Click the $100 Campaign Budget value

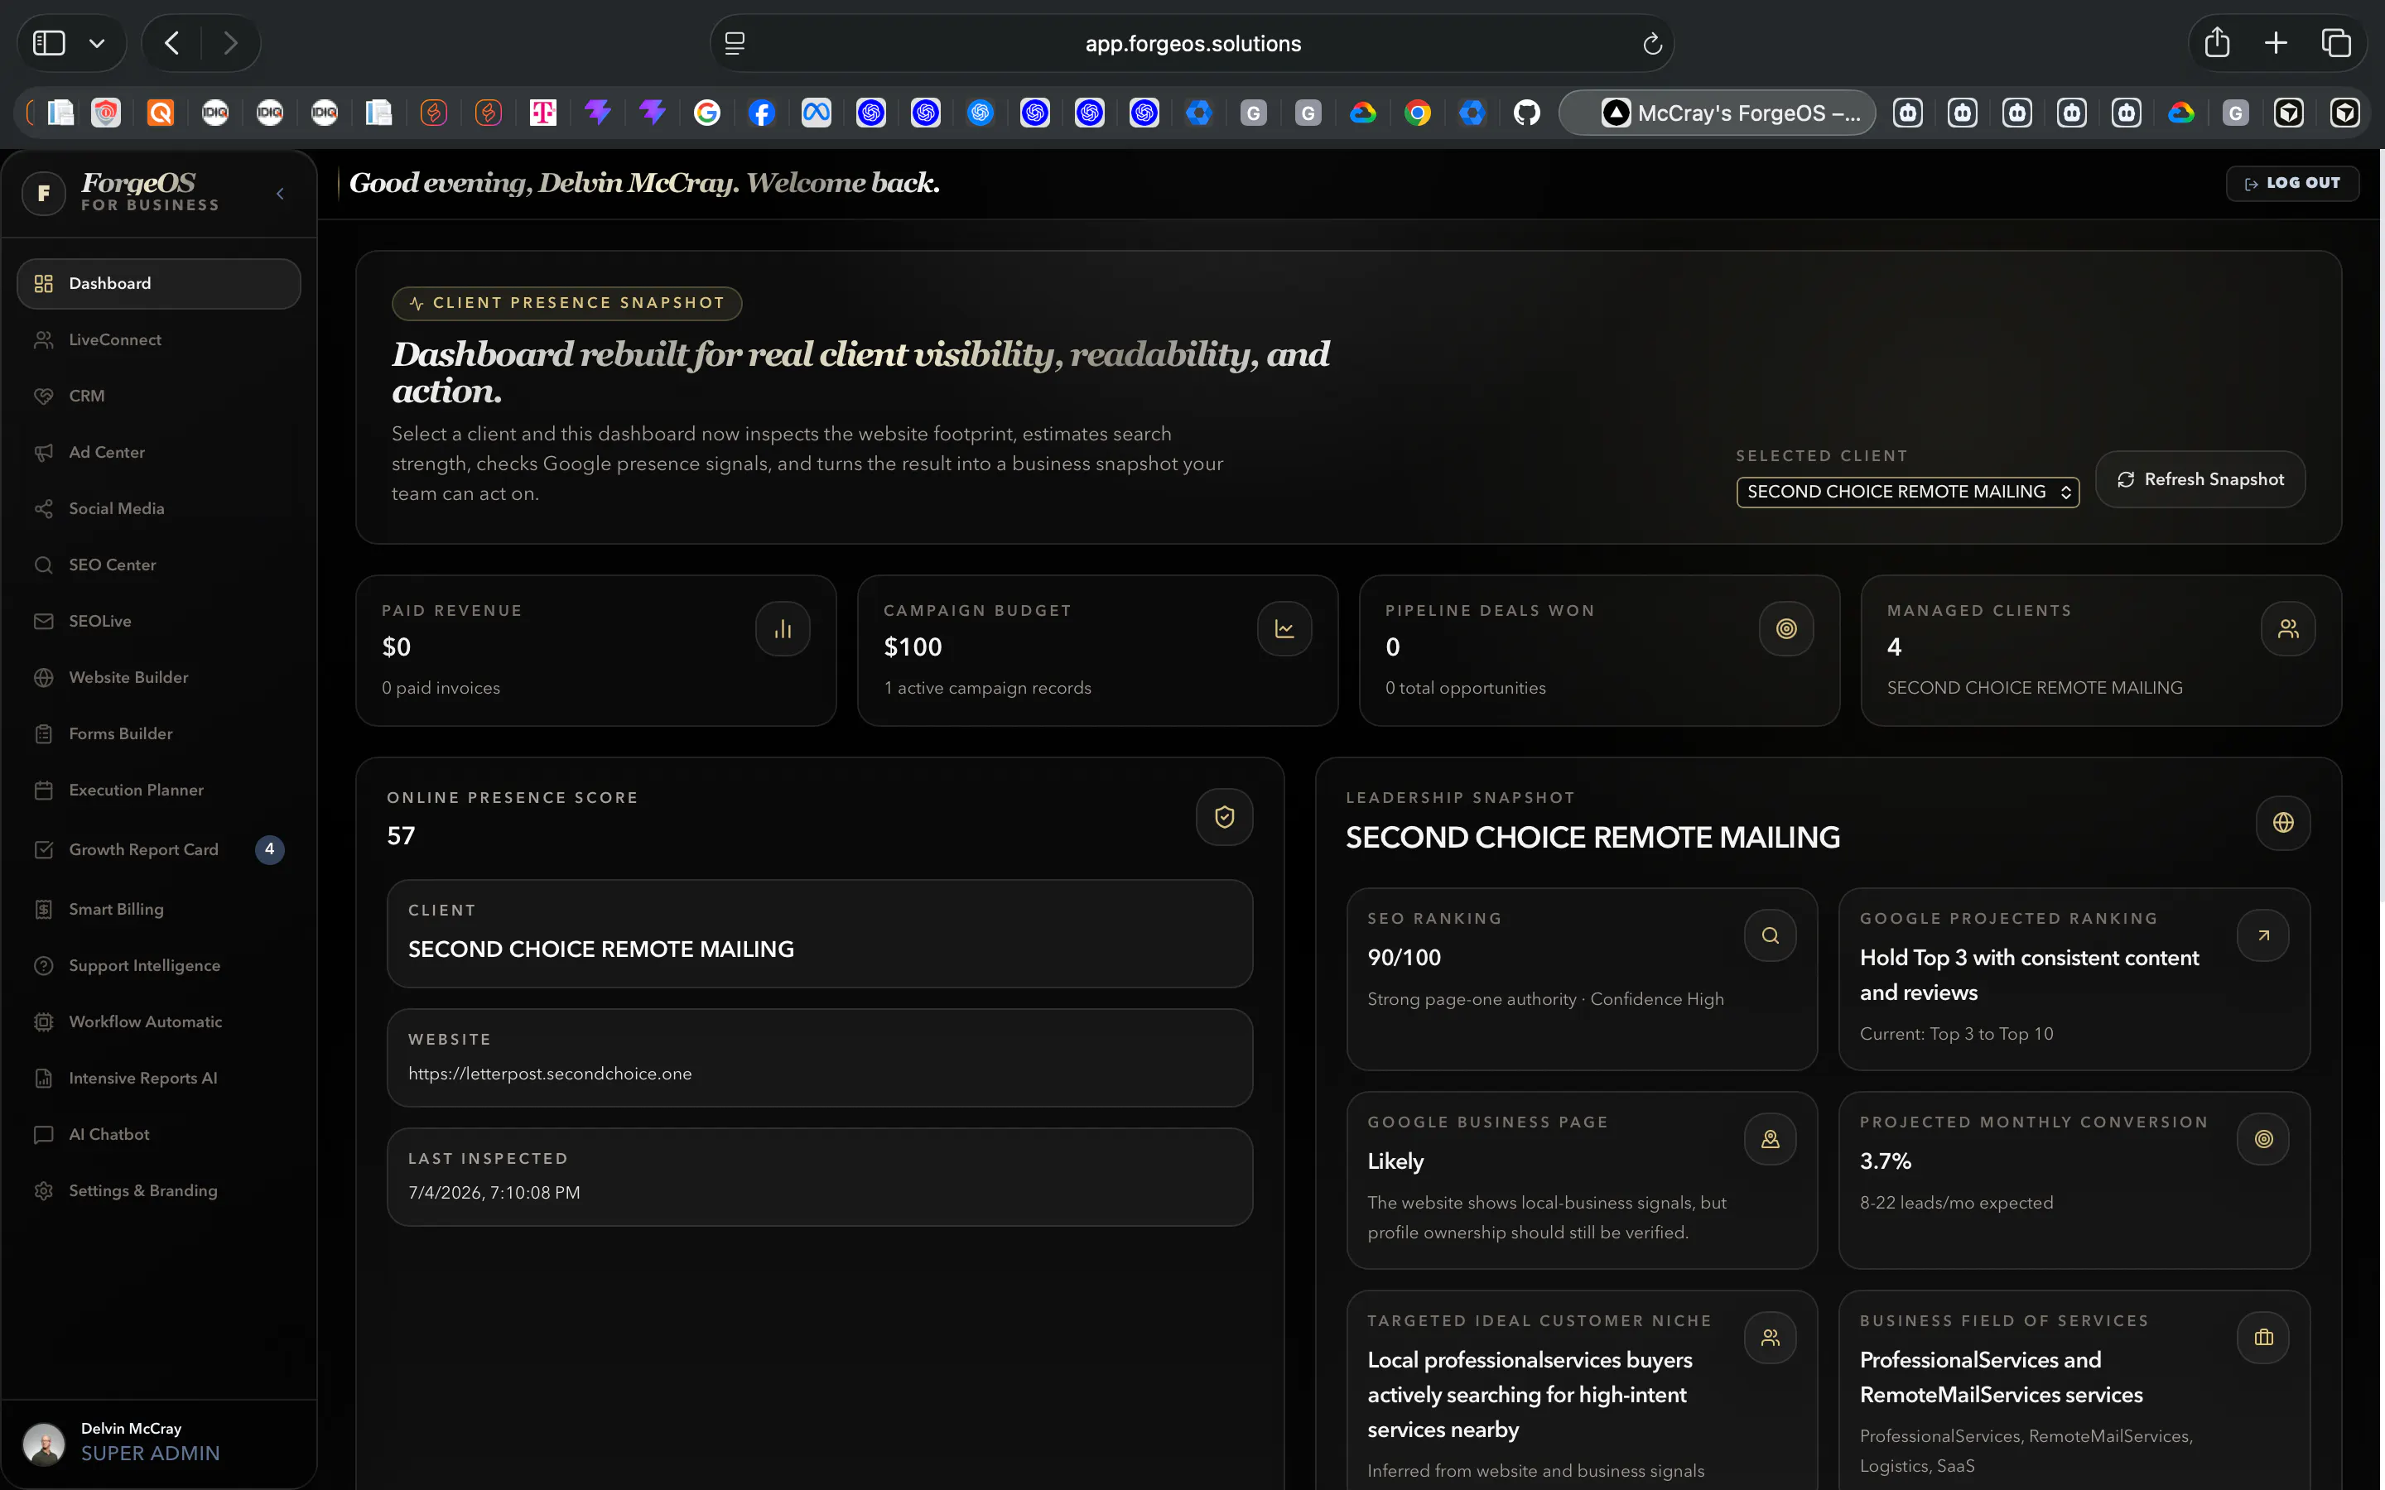click(x=913, y=647)
